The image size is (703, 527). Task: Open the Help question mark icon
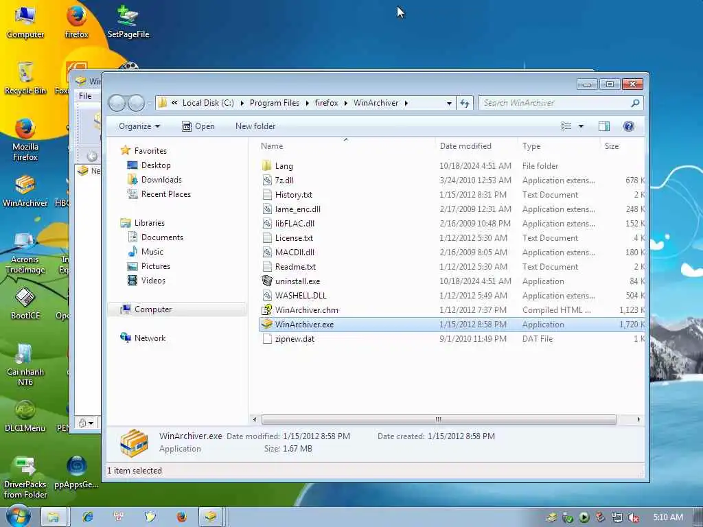(x=629, y=126)
